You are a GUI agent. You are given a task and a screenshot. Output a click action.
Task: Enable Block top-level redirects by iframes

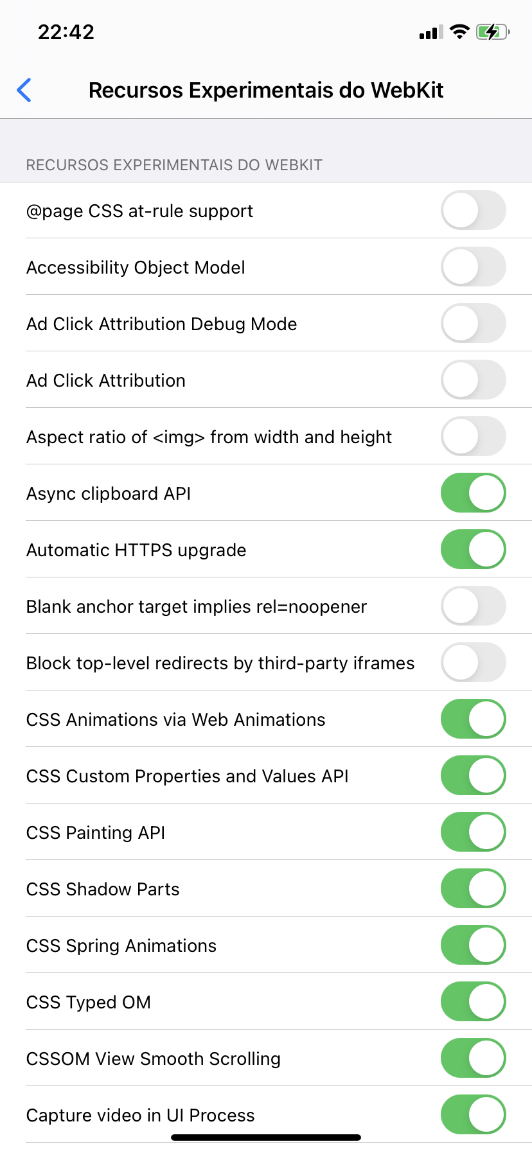point(473,662)
